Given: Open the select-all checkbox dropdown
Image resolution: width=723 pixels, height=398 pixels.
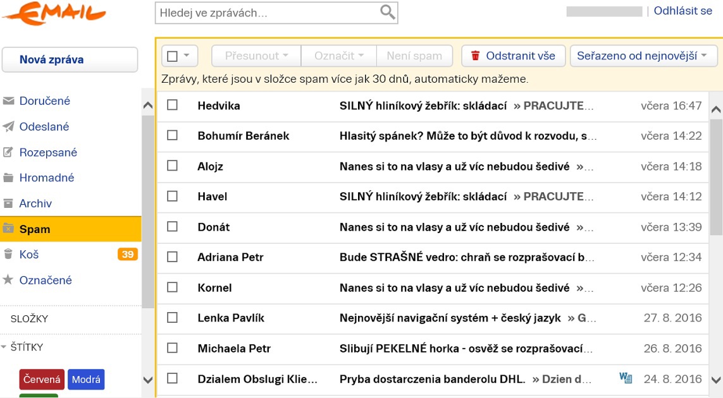Looking at the screenshot, I should point(187,56).
